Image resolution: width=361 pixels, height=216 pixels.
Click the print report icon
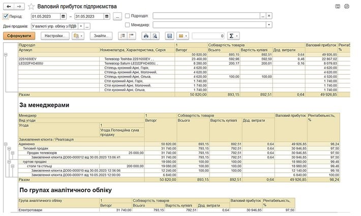tap(146, 36)
